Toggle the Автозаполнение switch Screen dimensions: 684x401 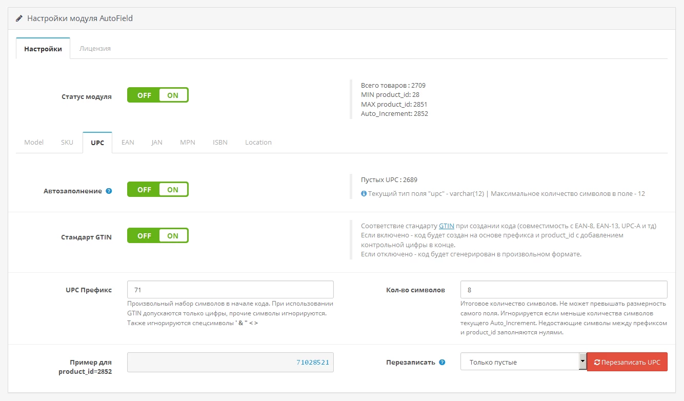tap(158, 189)
